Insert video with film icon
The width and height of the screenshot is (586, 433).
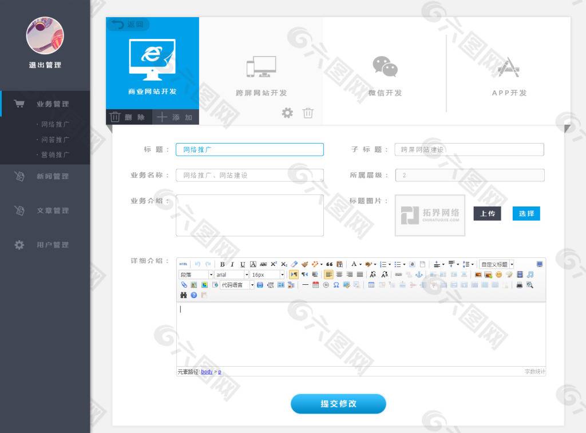(x=520, y=275)
